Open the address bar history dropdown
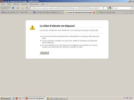This screenshot has width=134, height=100. coord(106,8)
